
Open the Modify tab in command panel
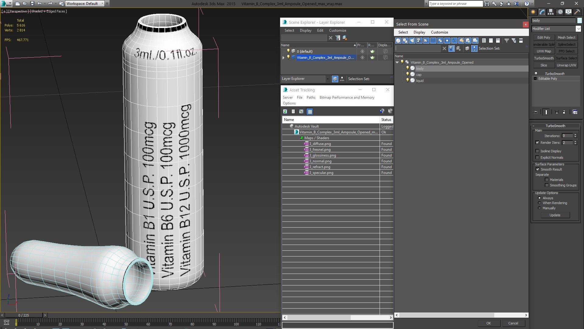point(542,12)
